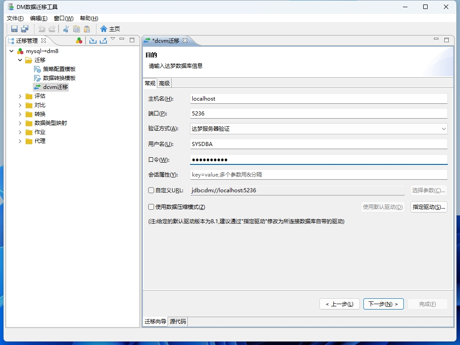Image resolution: width=460 pixels, height=345 pixels.
Task: Select the 迁移管理 view tab
Action: (27, 40)
